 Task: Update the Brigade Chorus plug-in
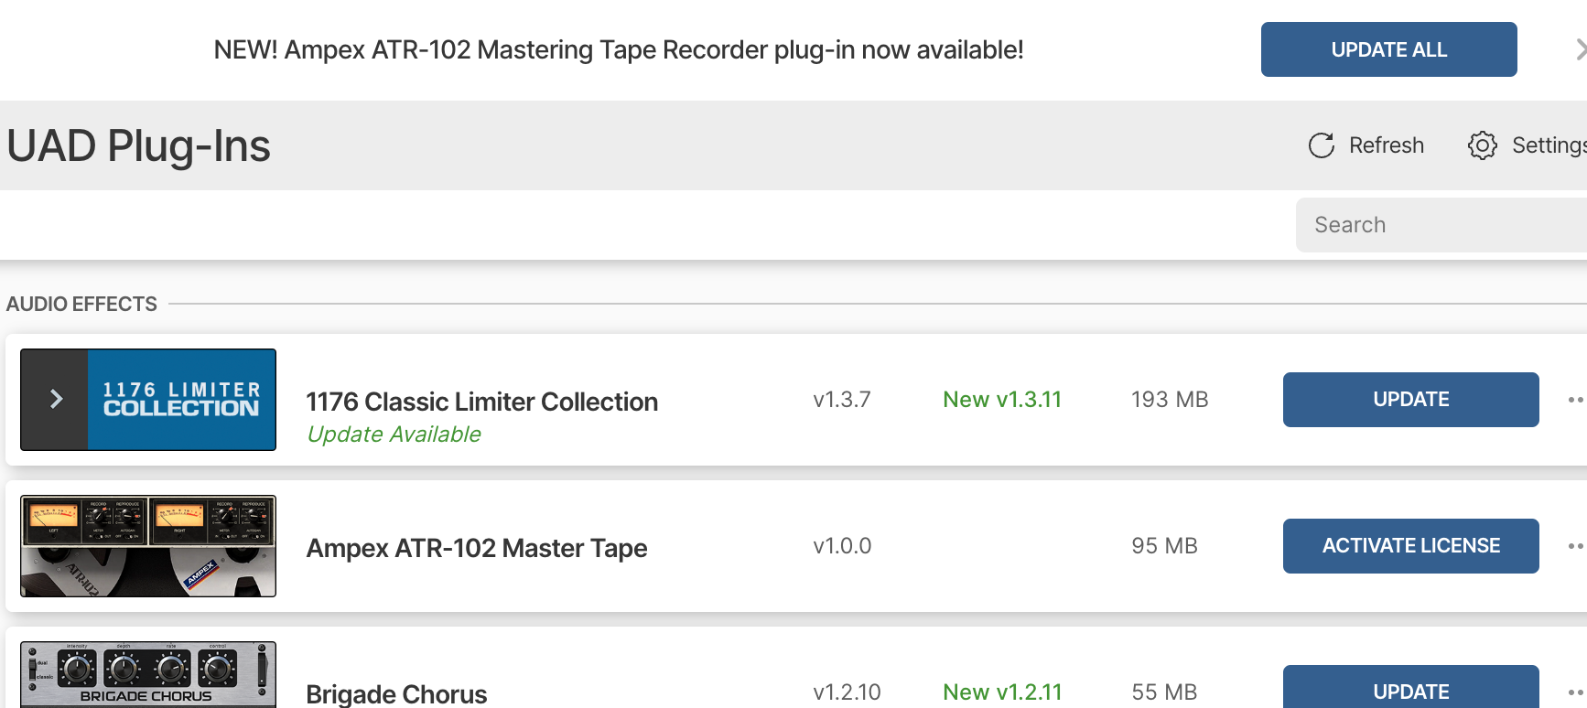1410,689
